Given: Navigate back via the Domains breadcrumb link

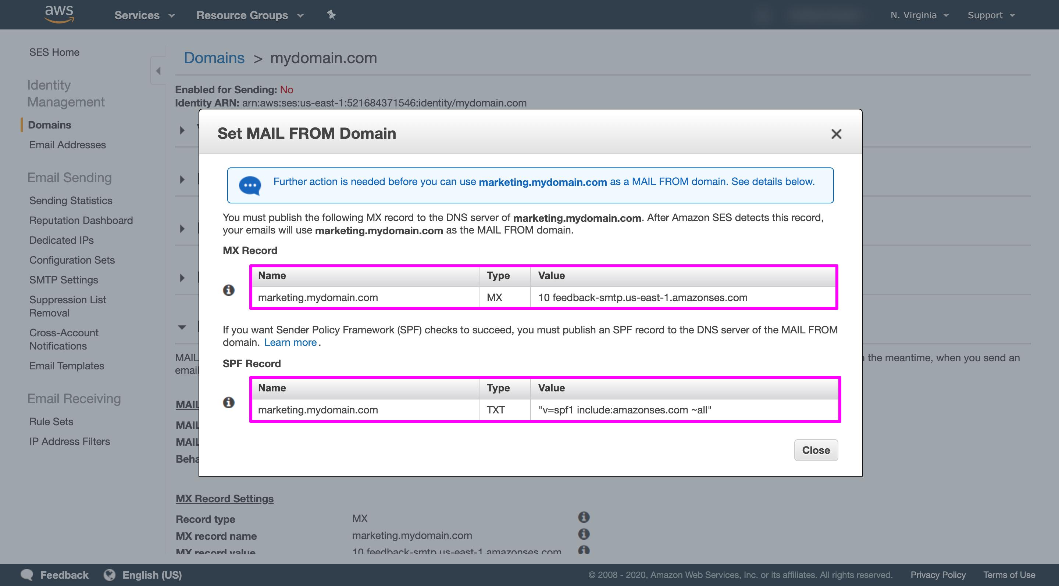Looking at the screenshot, I should 214,58.
